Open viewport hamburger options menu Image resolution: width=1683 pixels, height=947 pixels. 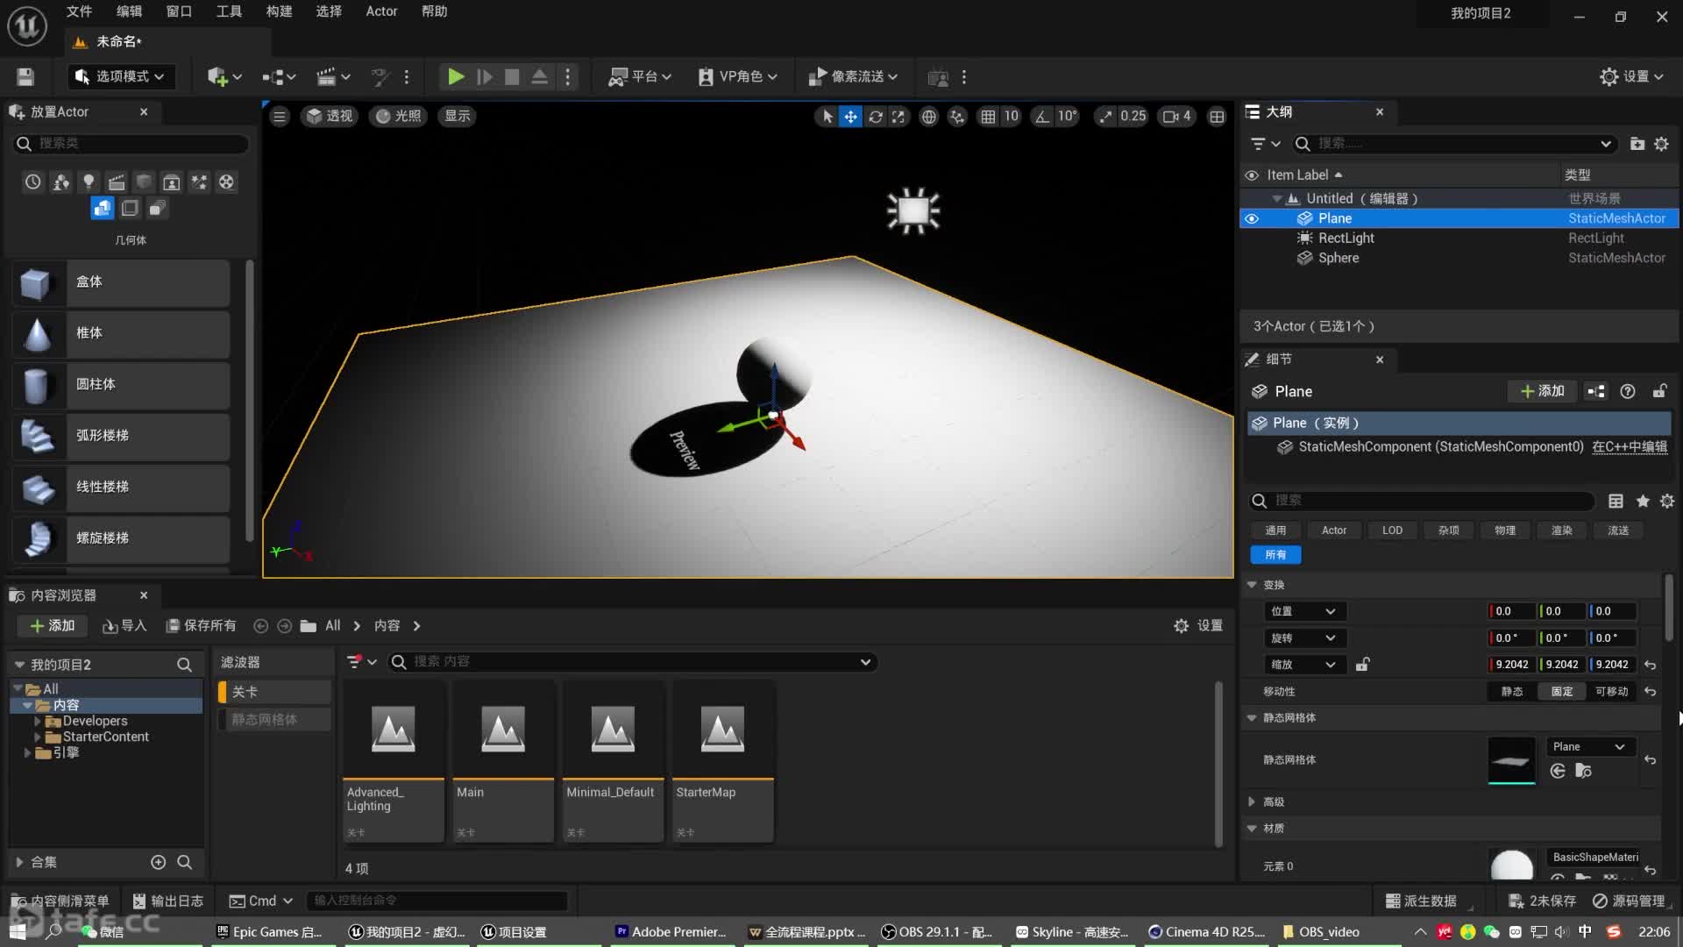[280, 117]
